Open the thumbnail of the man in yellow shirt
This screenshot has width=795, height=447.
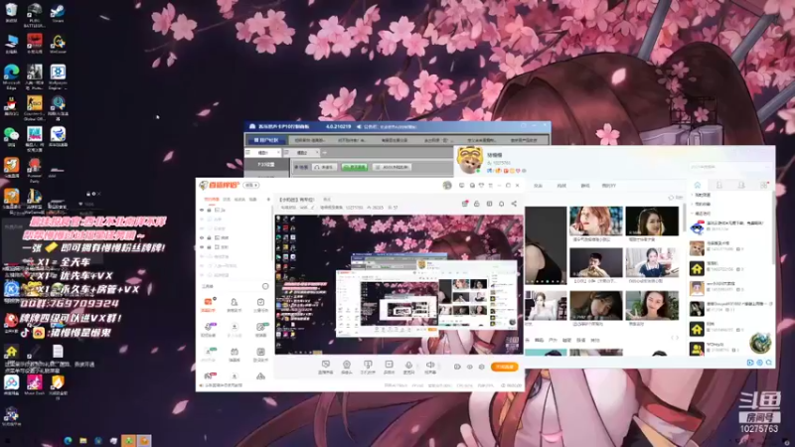click(595, 262)
